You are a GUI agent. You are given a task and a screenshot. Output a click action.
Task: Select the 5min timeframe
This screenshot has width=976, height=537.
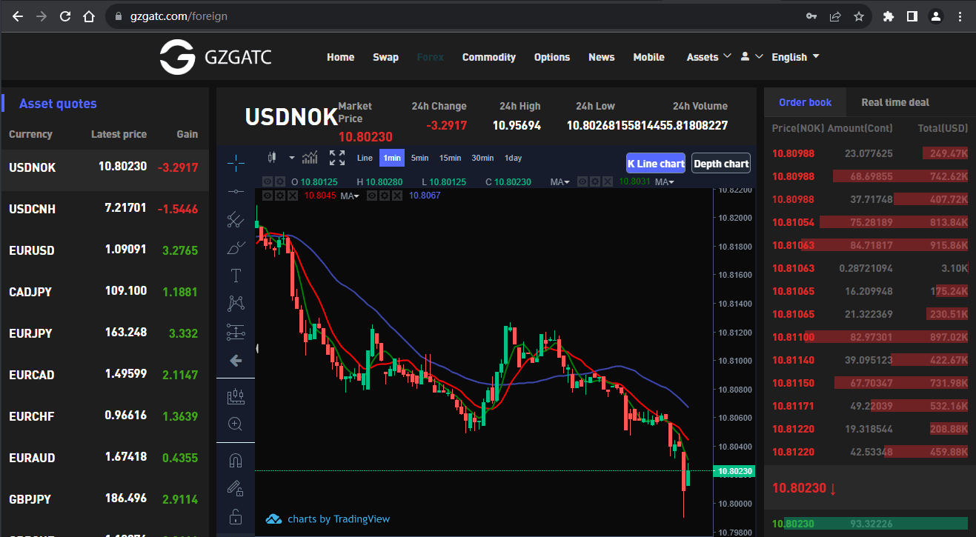pyautogui.click(x=420, y=158)
